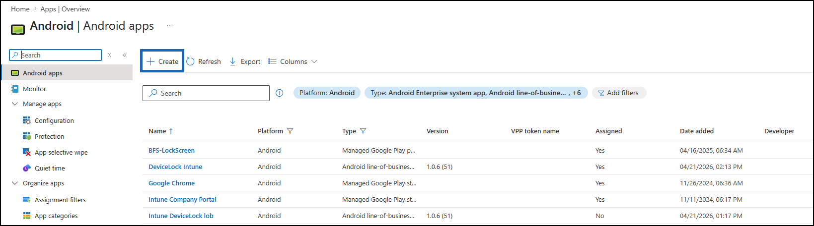This screenshot has height=226, width=814.
Task: Click the Name column sort arrow
Action: (x=171, y=131)
